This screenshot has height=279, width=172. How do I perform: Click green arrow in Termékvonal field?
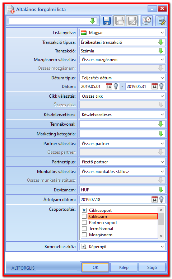tap(161, 124)
